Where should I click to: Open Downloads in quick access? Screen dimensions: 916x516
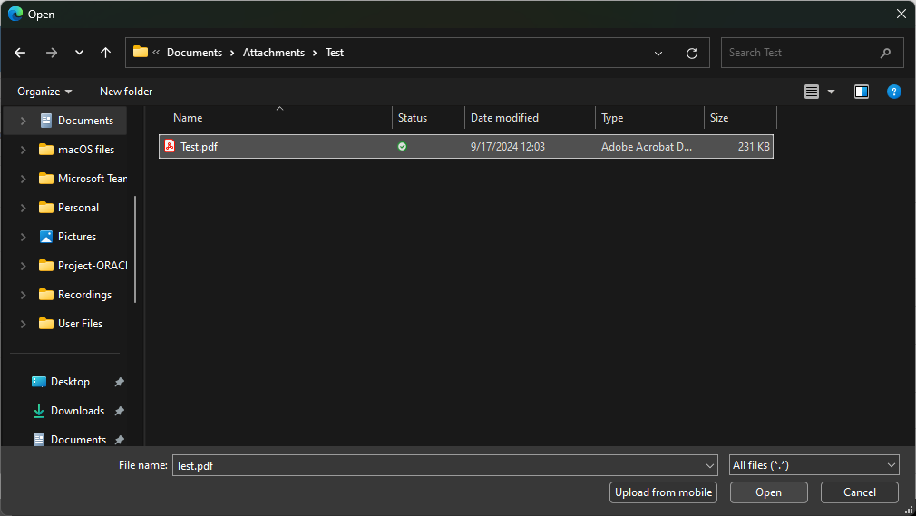[x=77, y=411]
